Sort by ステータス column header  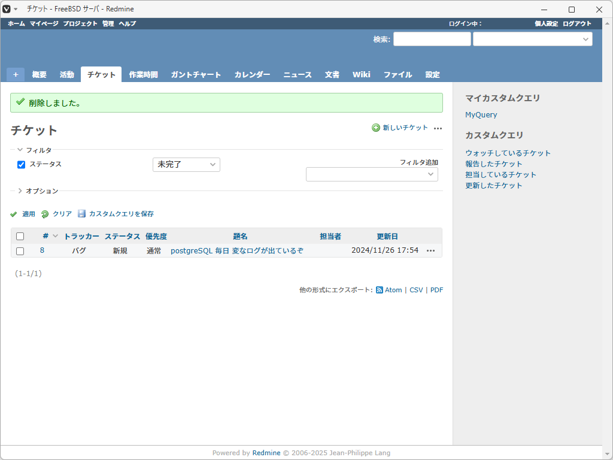(122, 236)
